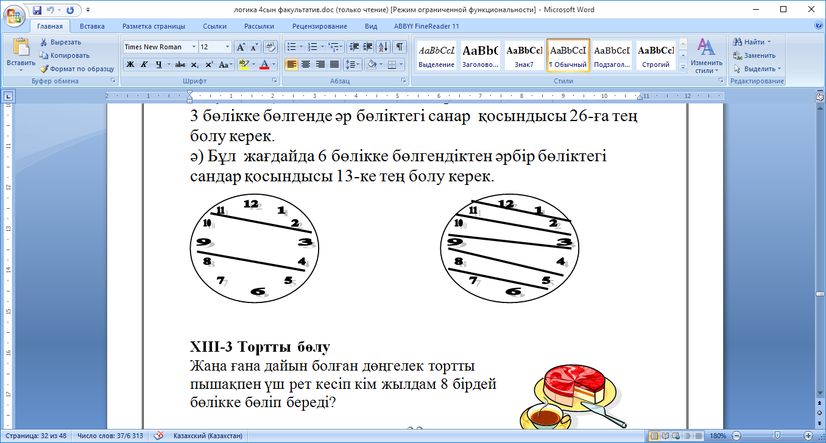Open the Буфер обмена clipboard pane launcher
The height and width of the screenshot is (443, 826).
click(x=113, y=80)
